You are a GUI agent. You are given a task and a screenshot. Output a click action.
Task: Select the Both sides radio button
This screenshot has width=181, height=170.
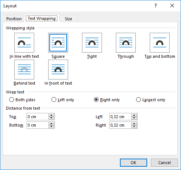pos(11,100)
